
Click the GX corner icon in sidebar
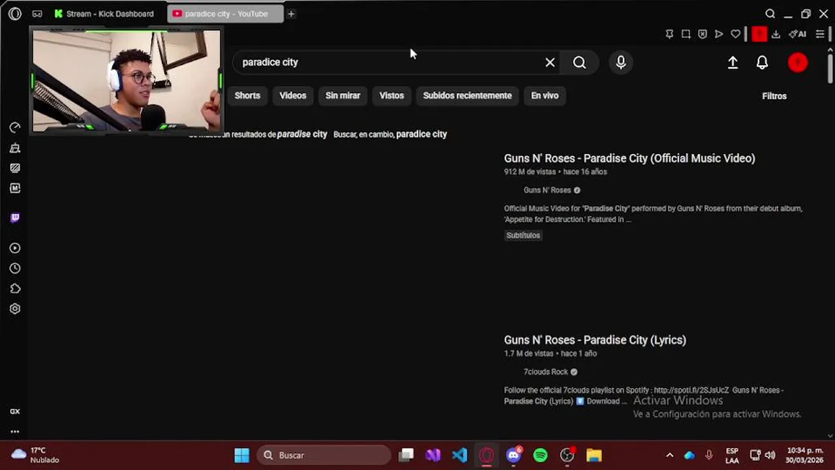15,411
